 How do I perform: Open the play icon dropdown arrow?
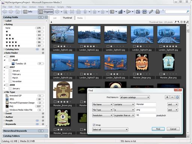(132, 12)
